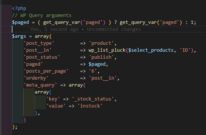
Task: Click the 'value' array key
Action: pyautogui.click(x=56, y=106)
